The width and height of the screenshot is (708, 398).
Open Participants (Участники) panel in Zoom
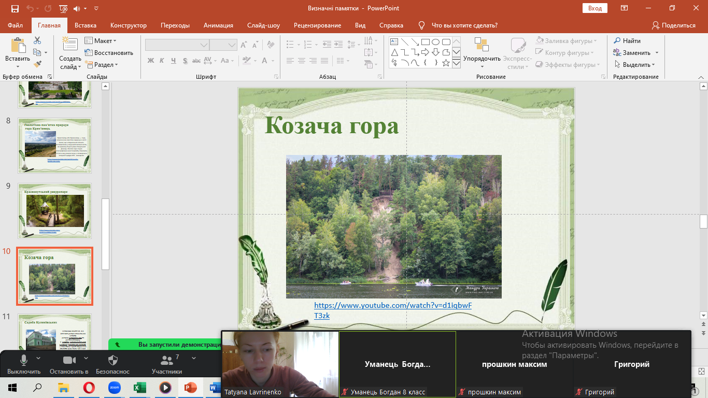167,360
